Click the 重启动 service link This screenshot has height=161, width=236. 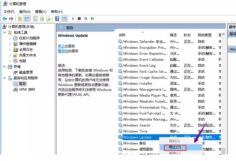coord(63,51)
